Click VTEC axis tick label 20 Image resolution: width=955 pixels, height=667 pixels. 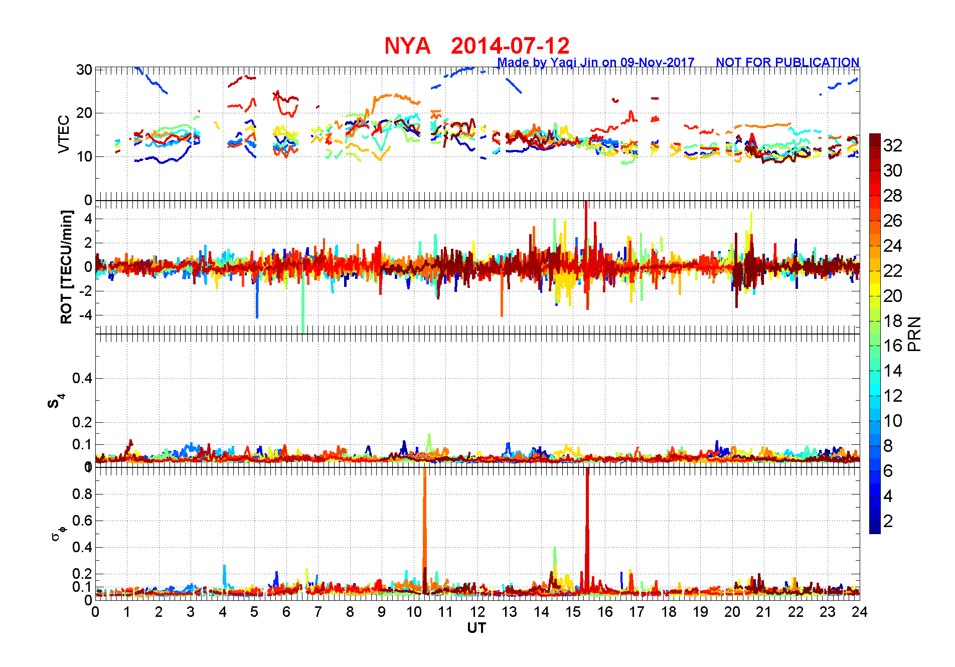(84, 113)
